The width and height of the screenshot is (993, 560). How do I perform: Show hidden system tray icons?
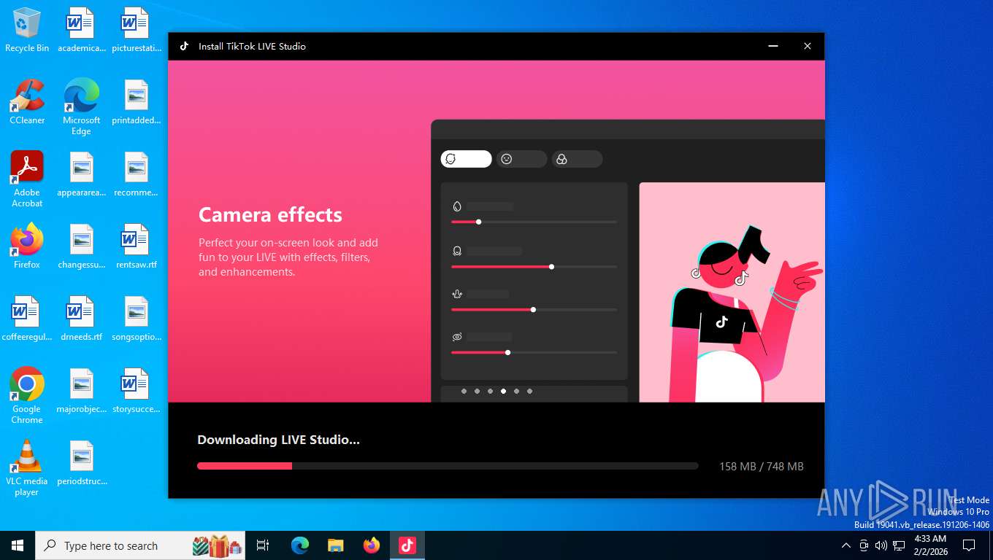point(846,545)
